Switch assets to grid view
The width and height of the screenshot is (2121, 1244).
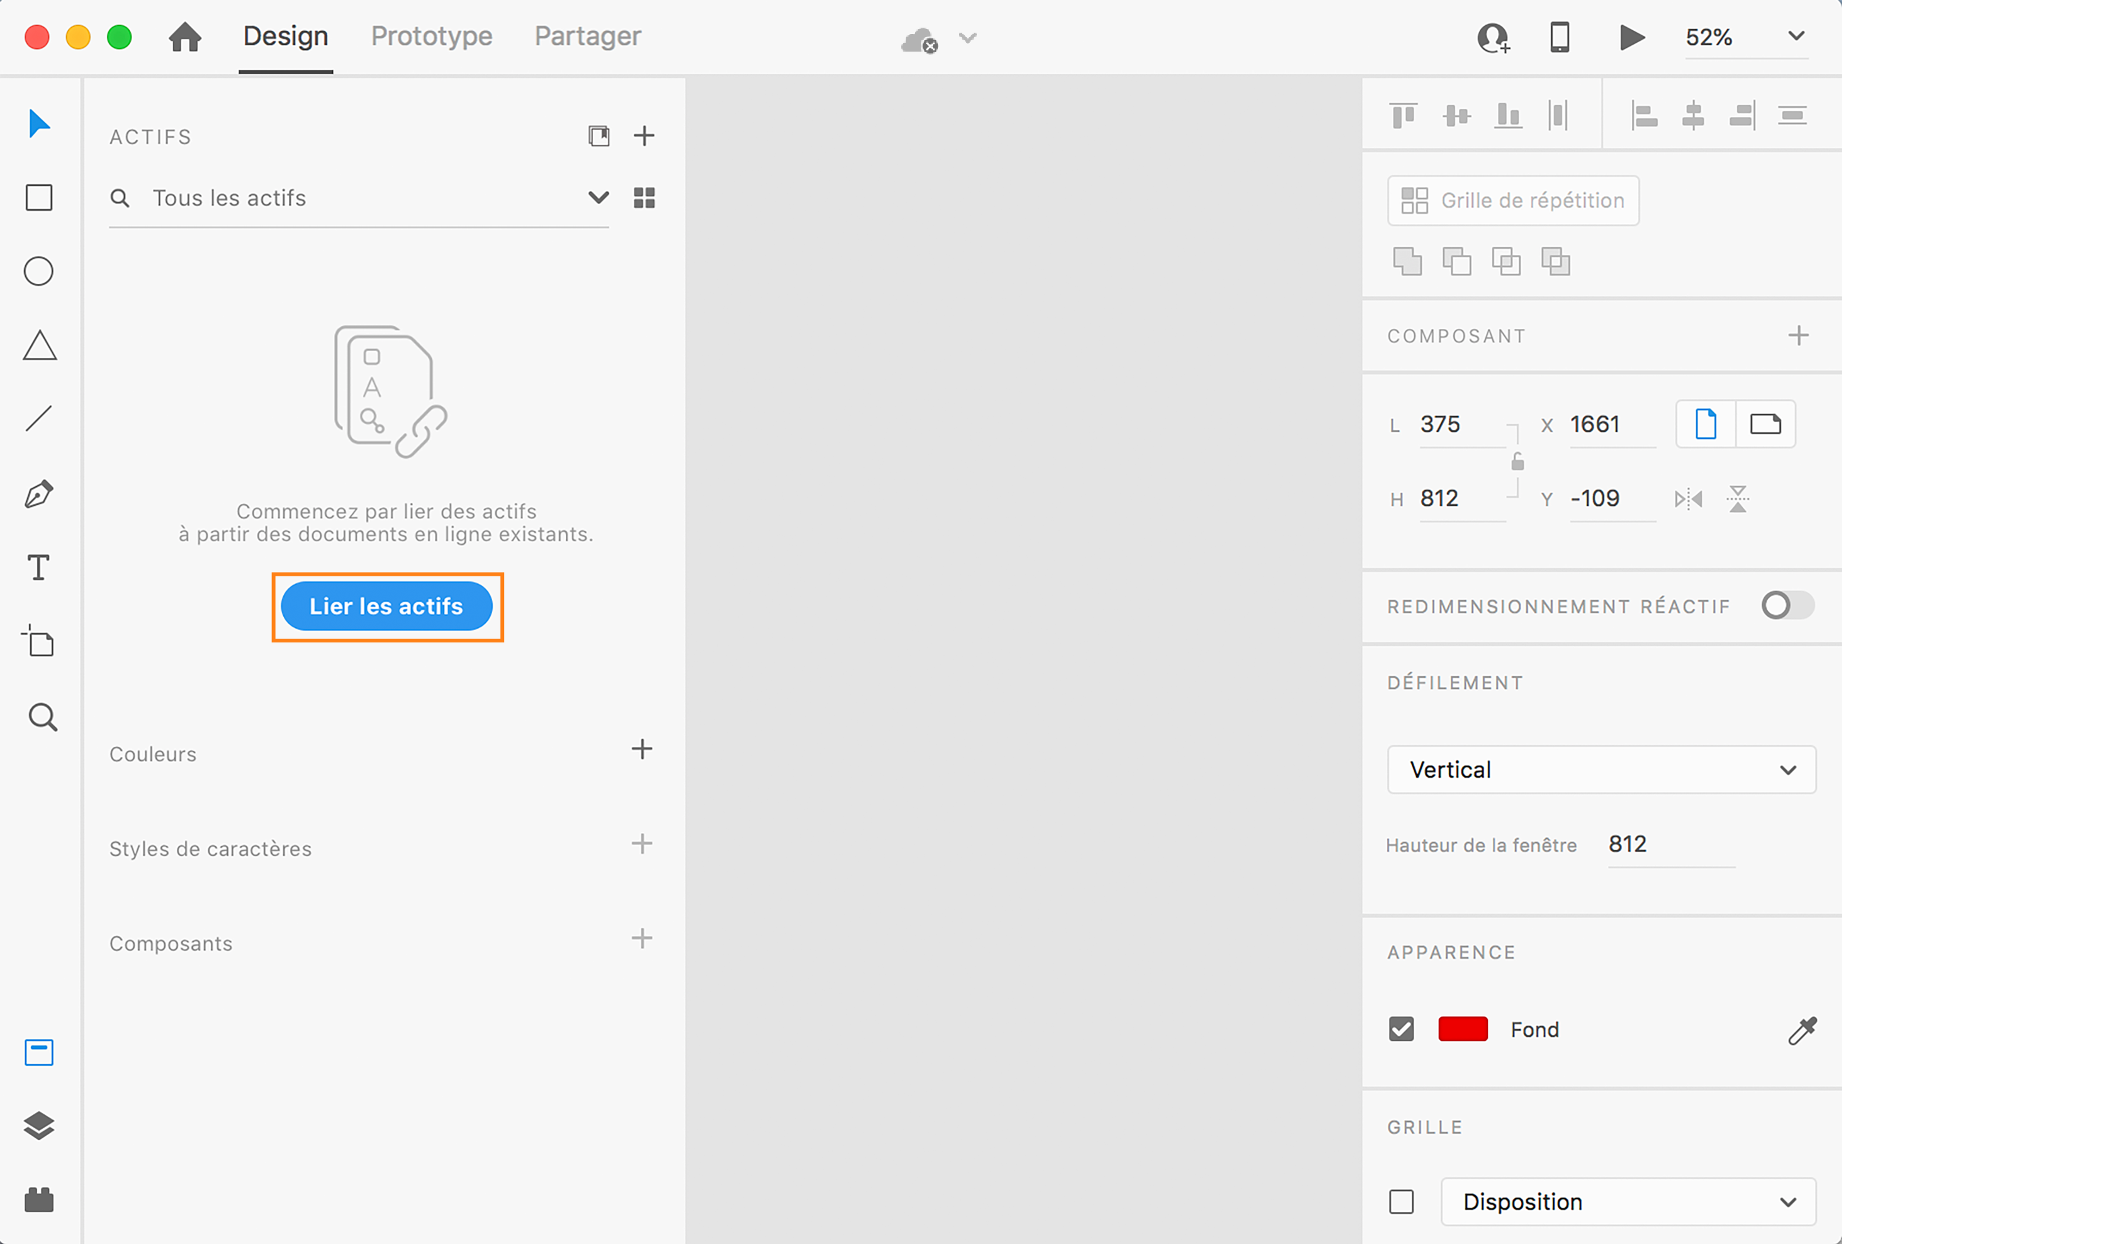coord(644,198)
